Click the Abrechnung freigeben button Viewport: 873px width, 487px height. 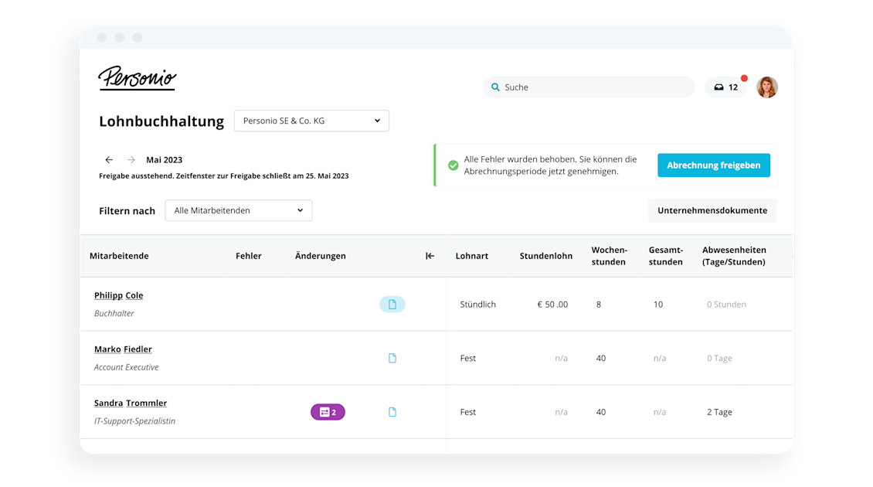click(713, 165)
